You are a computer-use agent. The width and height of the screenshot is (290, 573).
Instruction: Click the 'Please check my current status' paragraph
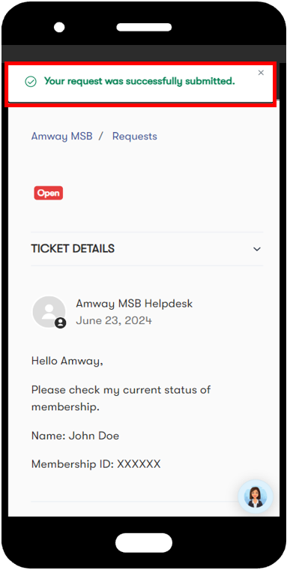pos(121,398)
